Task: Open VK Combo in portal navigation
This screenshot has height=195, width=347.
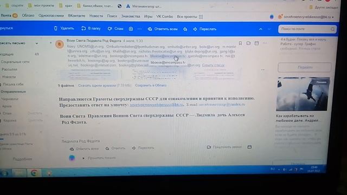Action: point(165,16)
